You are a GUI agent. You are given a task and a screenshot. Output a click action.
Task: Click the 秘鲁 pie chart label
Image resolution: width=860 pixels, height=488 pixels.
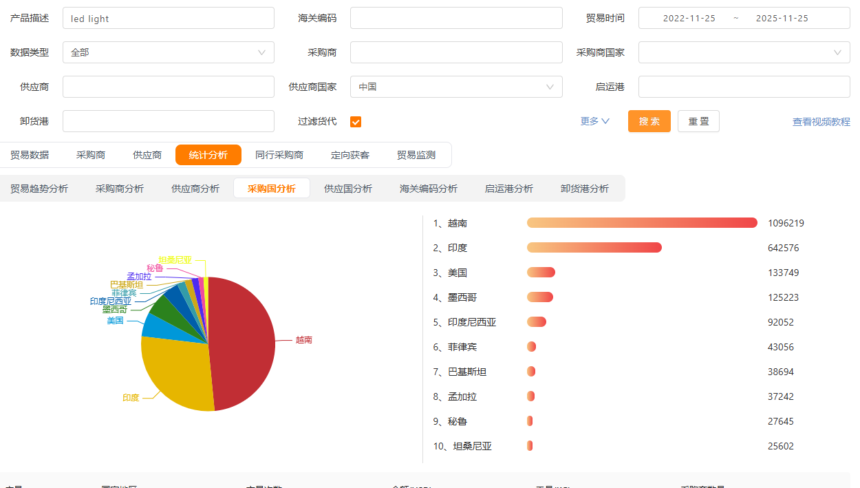155,268
